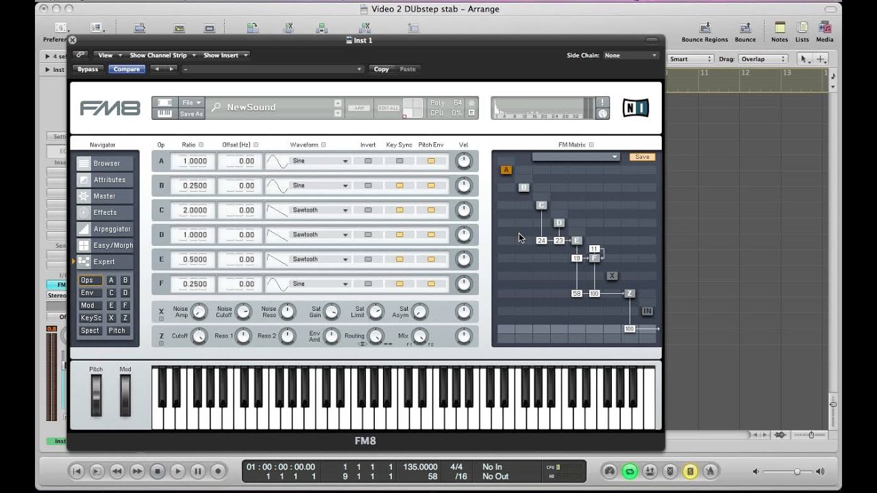Image resolution: width=877 pixels, height=493 pixels.
Task: Open the Notes icon in Arrange toolbar
Action: [780, 28]
